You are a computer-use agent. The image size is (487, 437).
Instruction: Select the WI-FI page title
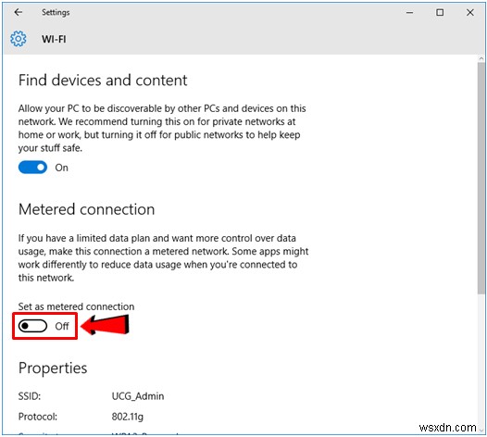click(x=54, y=39)
